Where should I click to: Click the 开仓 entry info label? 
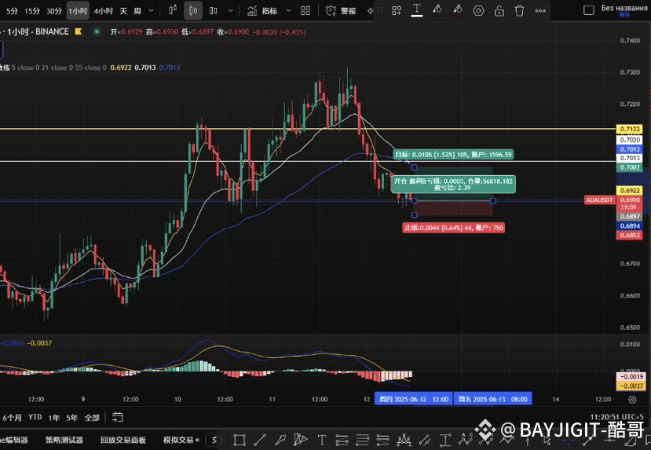[453, 184]
